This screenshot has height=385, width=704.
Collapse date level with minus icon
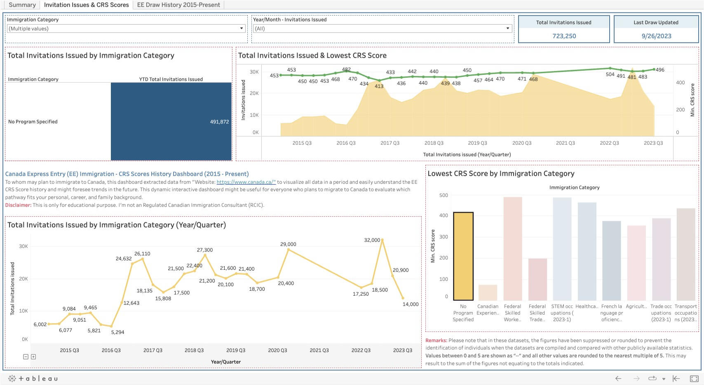click(x=26, y=357)
